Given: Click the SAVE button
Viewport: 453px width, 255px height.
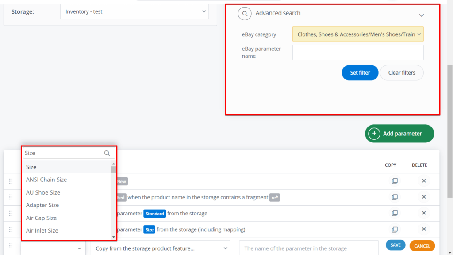Looking at the screenshot, I should pos(395,245).
